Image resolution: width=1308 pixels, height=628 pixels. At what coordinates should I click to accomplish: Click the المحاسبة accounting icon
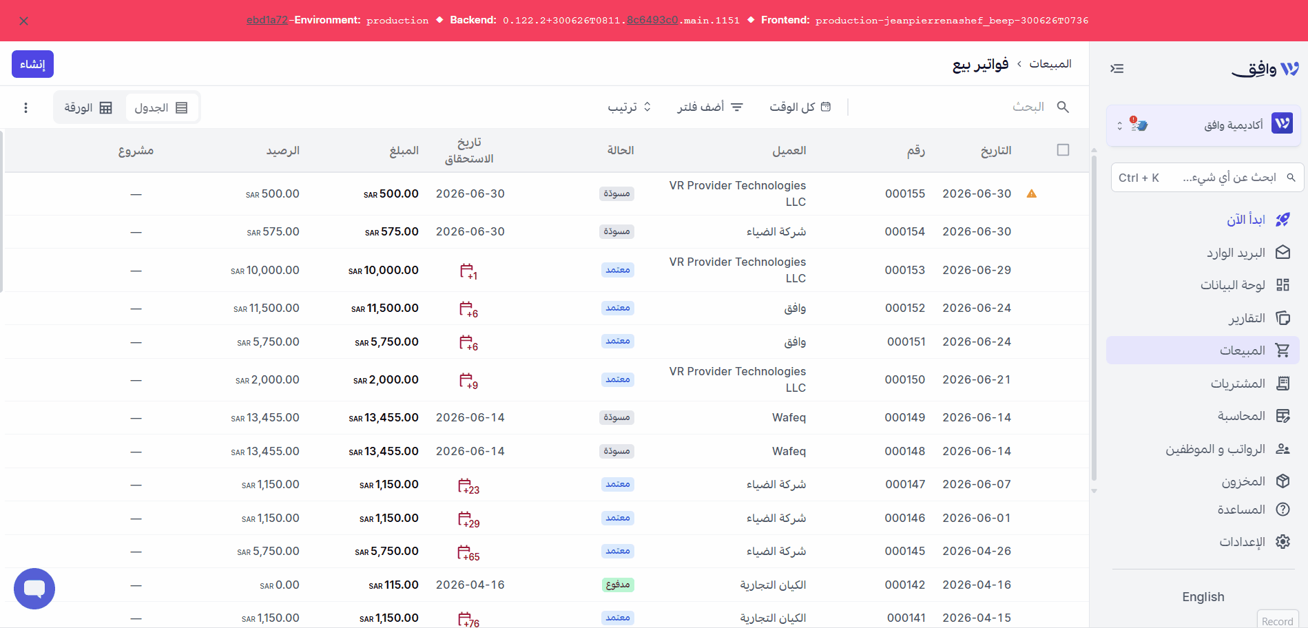pos(1283,416)
